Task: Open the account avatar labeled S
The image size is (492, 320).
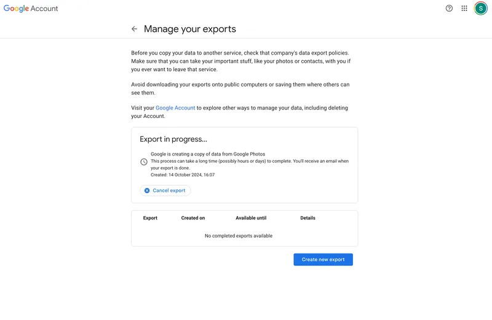Action: point(480,9)
